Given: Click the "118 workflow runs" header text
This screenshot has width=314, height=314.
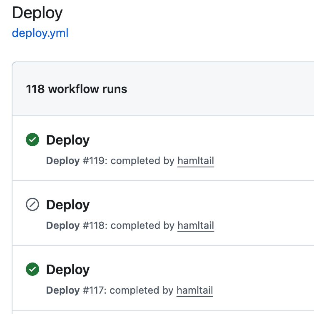Looking at the screenshot, I should coord(77,89).
